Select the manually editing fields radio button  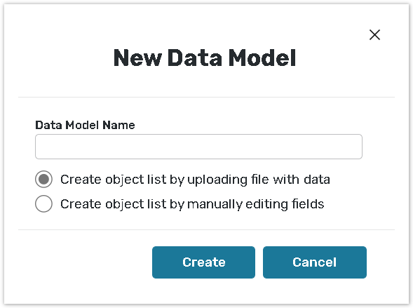(43, 203)
